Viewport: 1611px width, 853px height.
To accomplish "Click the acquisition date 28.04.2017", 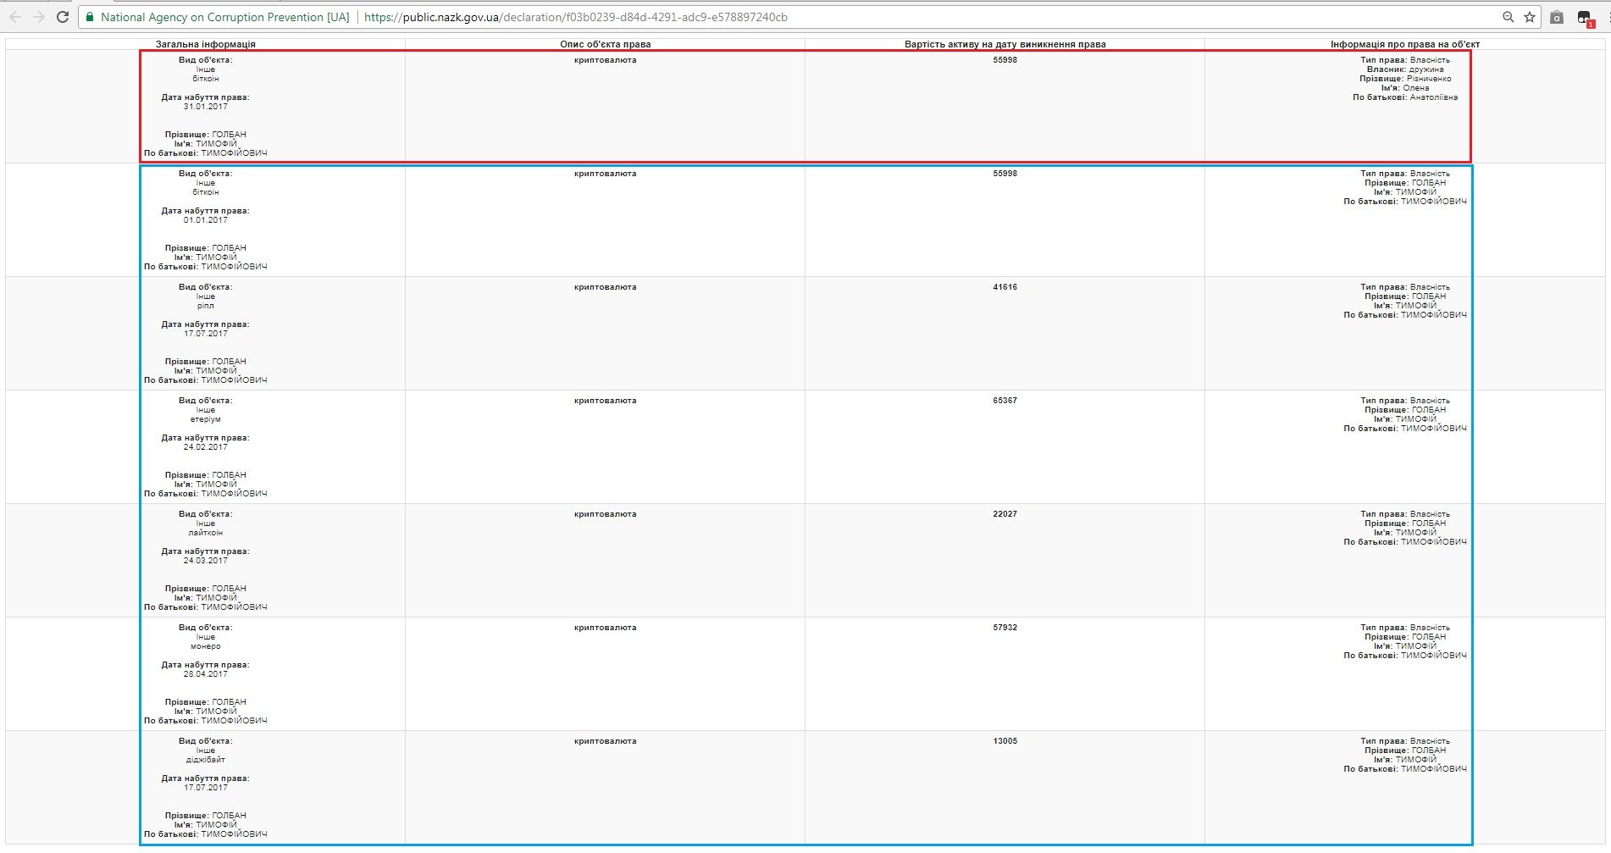I will (205, 674).
